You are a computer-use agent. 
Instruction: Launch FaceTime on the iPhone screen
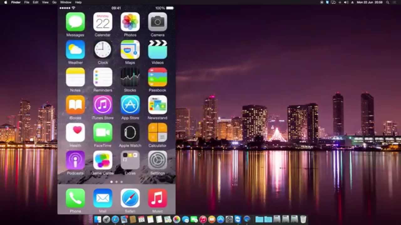pos(103,132)
